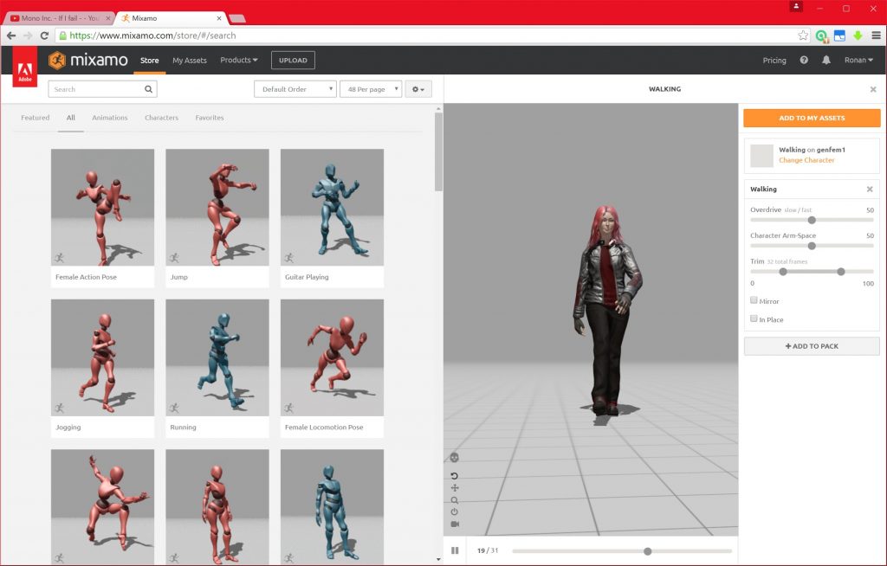Viewport: 887px width, 566px height.
Task: Enable the Mirror checkbox
Action: coord(754,300)
